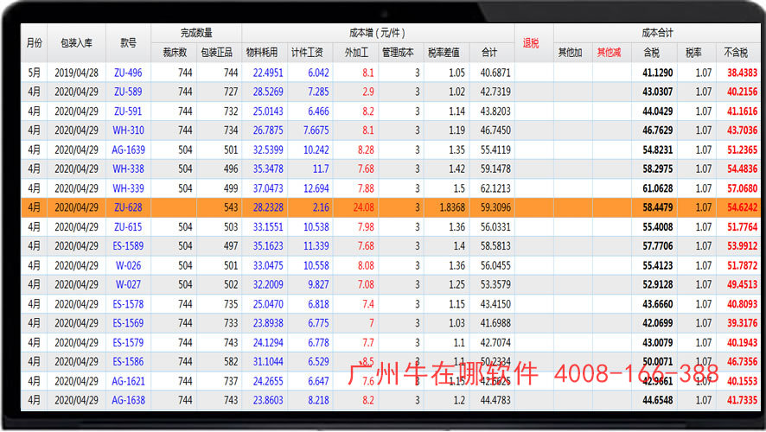Select tax-included value 52.9128
The image size is (766, 432).
tap(658, 284)
